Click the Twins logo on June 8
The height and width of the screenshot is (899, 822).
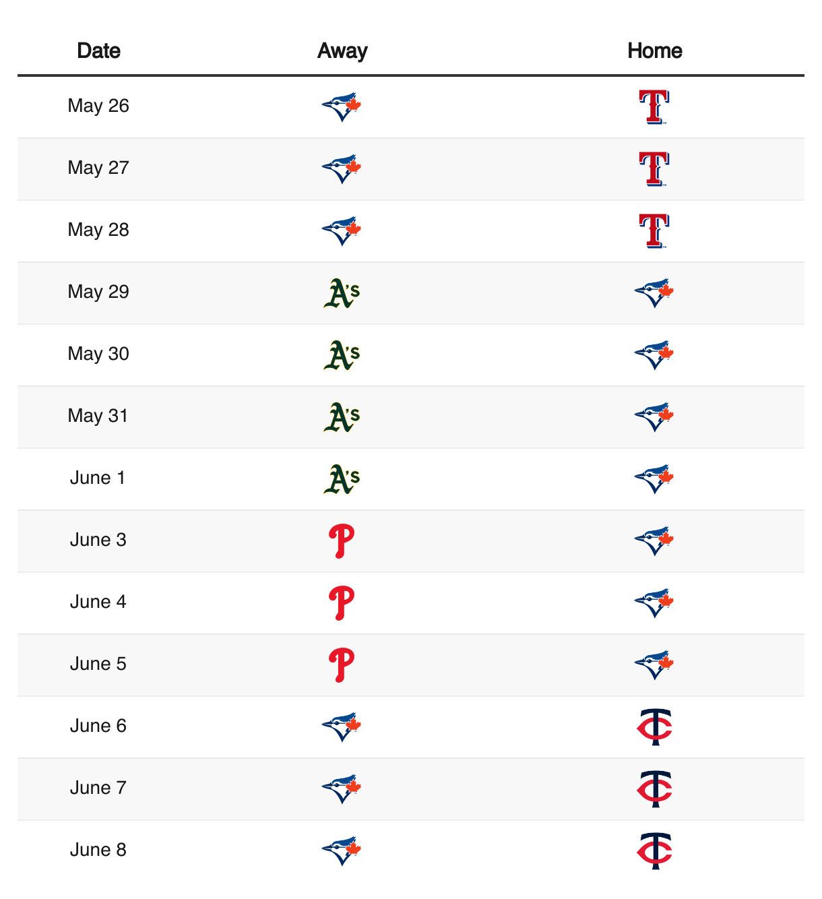[x=655, y=851]
